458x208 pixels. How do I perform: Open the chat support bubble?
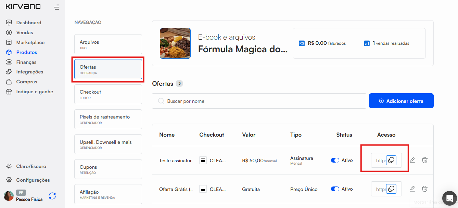pyautogui.click(x=449, y=198)
